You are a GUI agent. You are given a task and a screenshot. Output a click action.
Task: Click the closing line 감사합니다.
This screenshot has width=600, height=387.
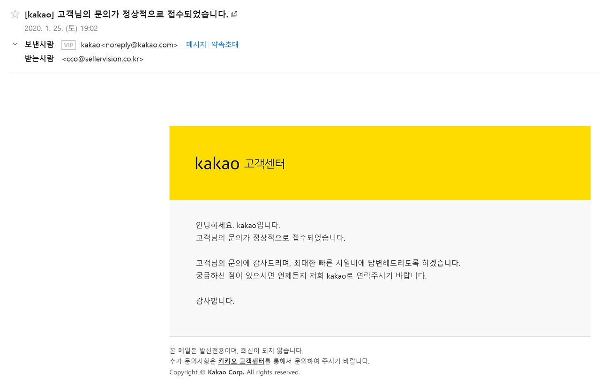coord(215,301)
